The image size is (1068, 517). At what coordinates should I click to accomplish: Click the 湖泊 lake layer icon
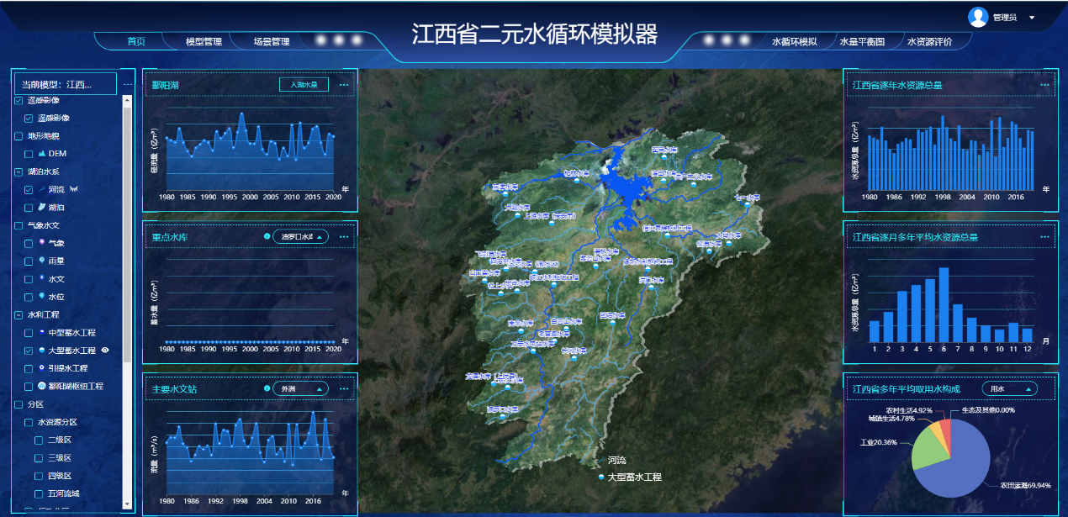(41, 207)
